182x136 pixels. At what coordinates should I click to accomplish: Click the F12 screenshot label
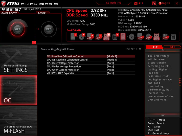coord(141,3)
